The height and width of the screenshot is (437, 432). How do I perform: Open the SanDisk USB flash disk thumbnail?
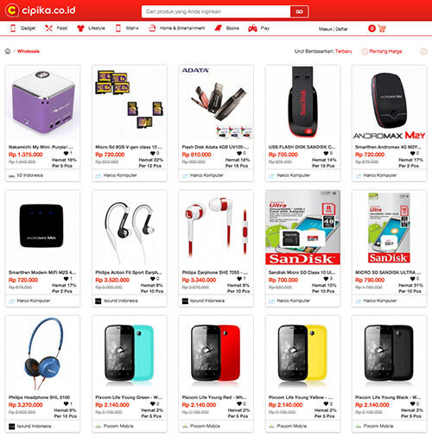(302, 102)
